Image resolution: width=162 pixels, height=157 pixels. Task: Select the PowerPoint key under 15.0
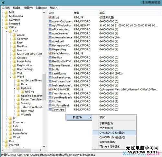coord(24,61)
